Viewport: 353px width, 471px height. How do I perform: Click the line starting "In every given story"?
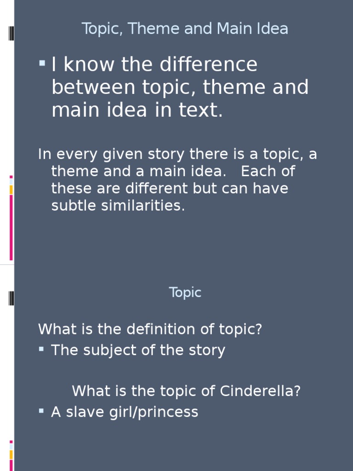coord(177,154)
